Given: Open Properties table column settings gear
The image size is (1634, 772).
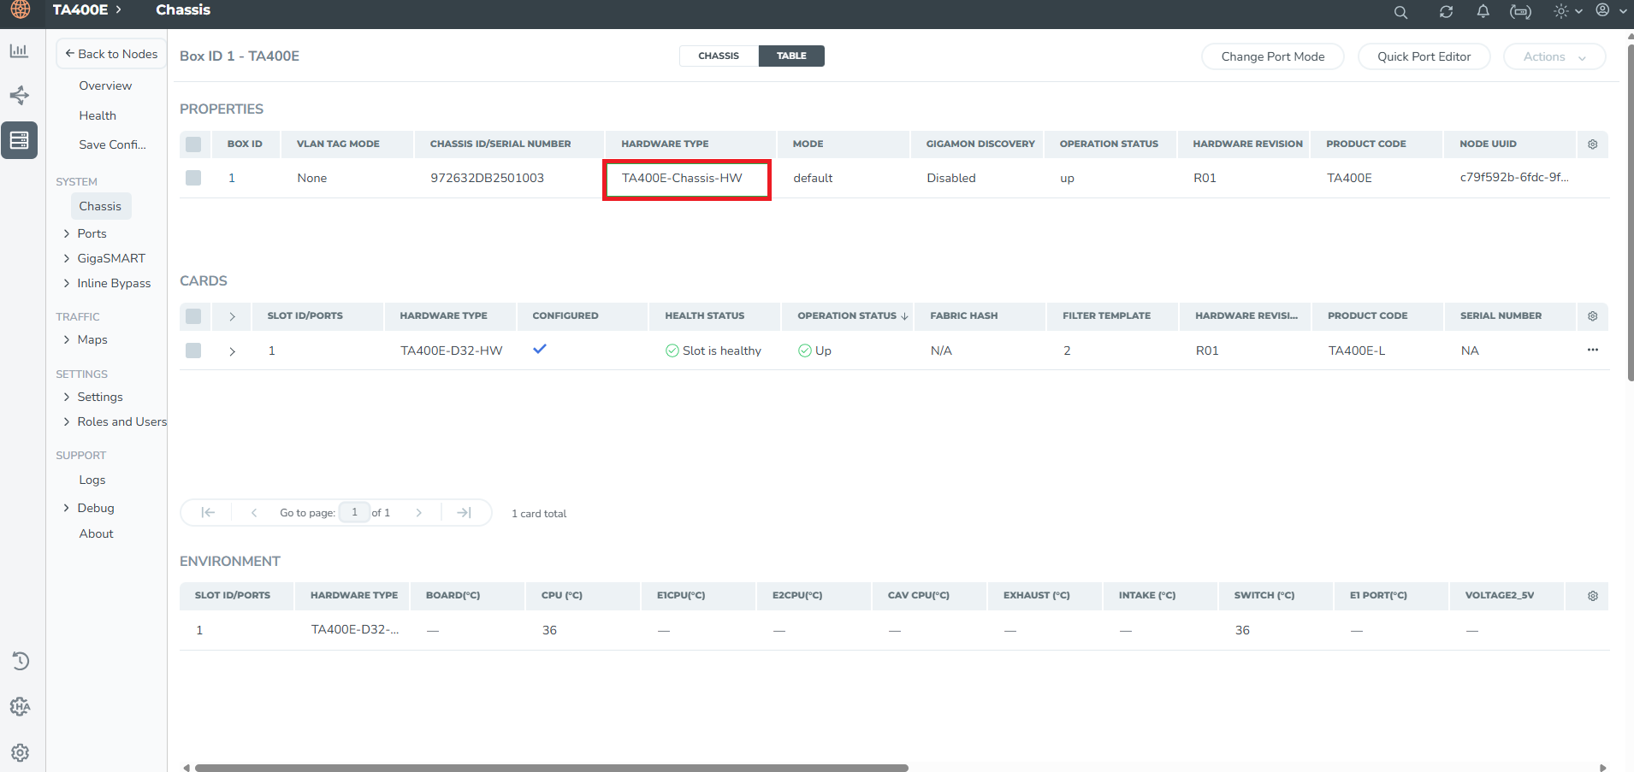Looking at the screenshot, I should (x=1592, y=144).
